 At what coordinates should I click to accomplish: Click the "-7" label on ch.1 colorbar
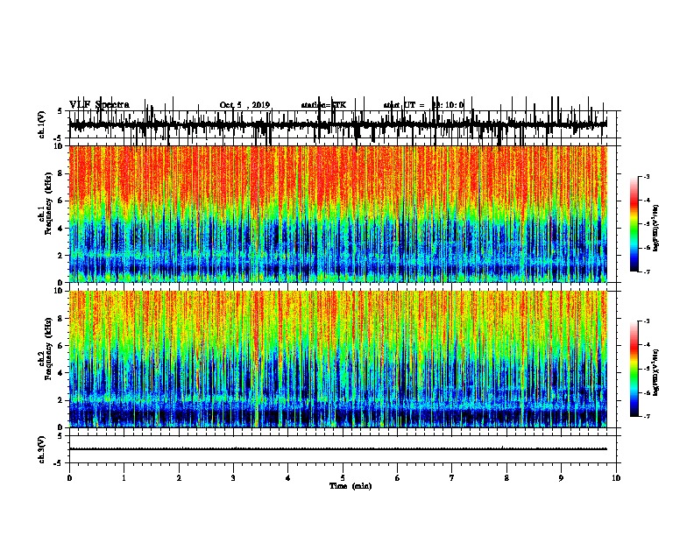[646, 272]
